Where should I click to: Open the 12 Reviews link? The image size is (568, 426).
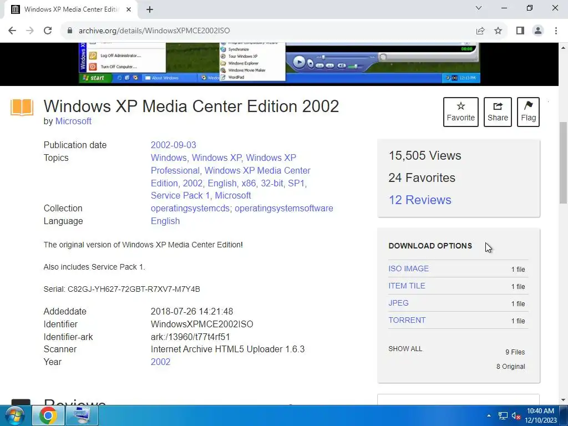[x=420, y=200]
